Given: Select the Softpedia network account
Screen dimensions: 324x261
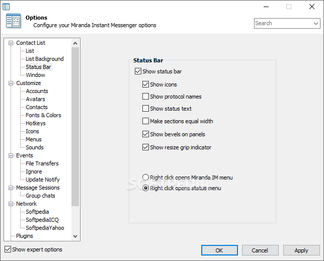Looking at the screenshot, I should pyautogui.click(x=37, y=212).
